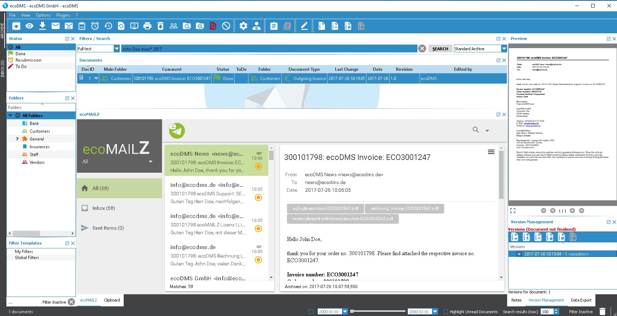This screenshot has height=316, width=617.
Task: Open the start date dropdown in status bar
Action: pyautogui.click(x=345, y=312)
